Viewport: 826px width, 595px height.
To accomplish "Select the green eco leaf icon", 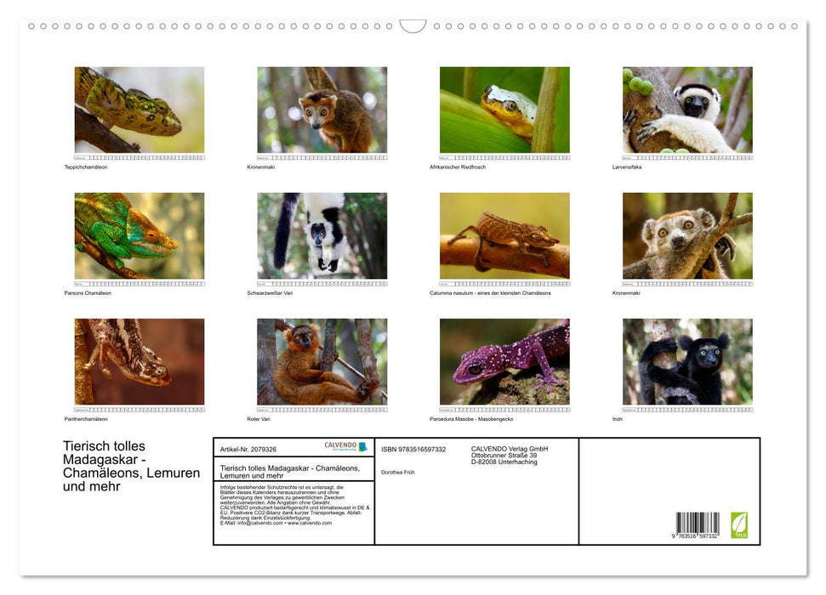I will [738, 524].
